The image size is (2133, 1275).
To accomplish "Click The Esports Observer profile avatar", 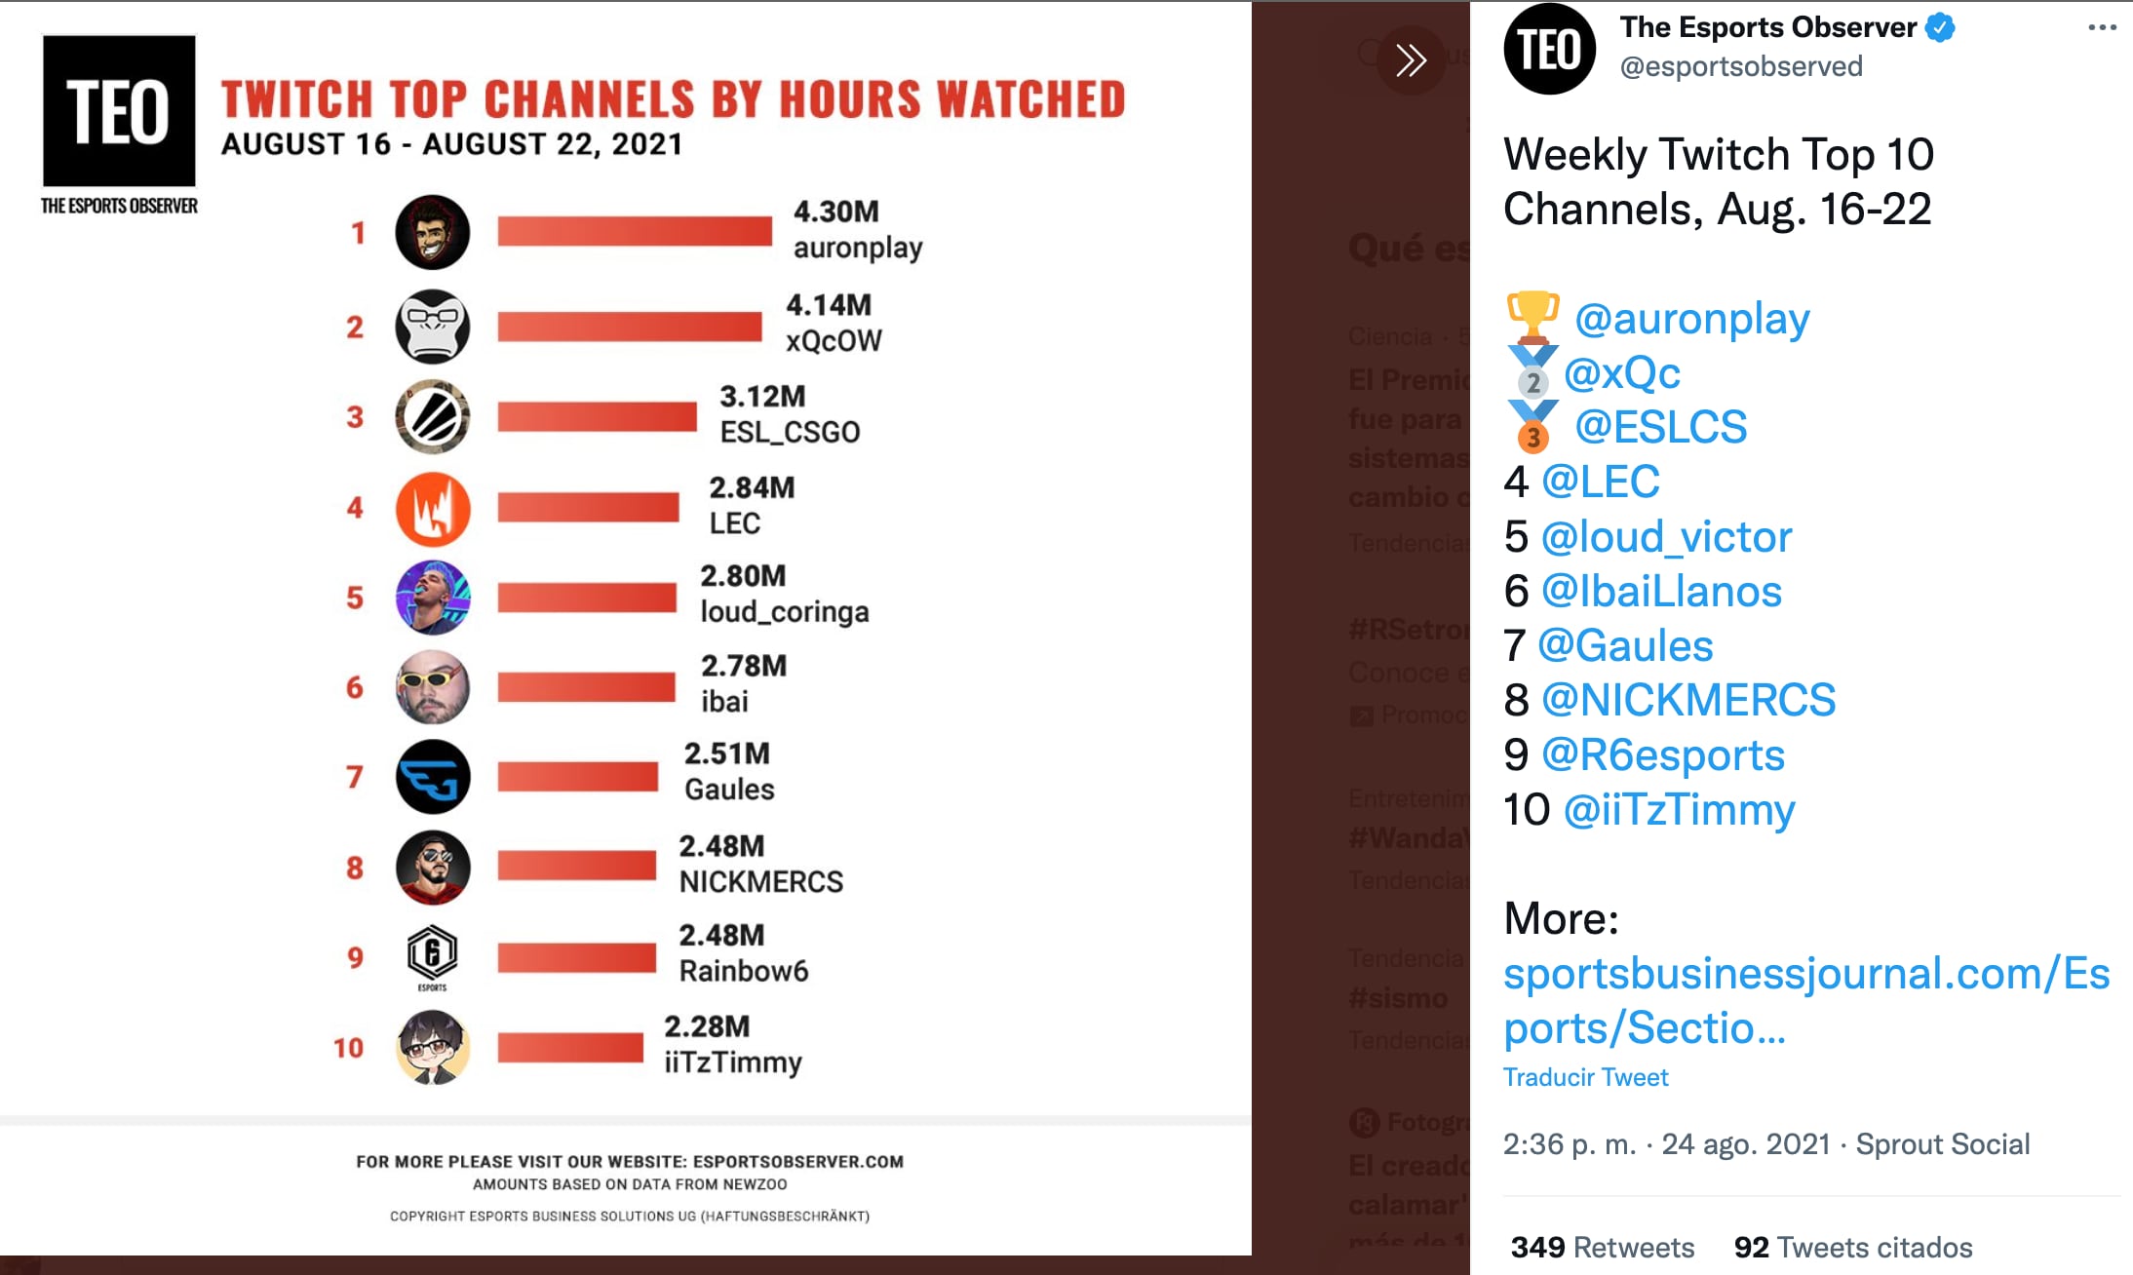I will pos(1549,49).
